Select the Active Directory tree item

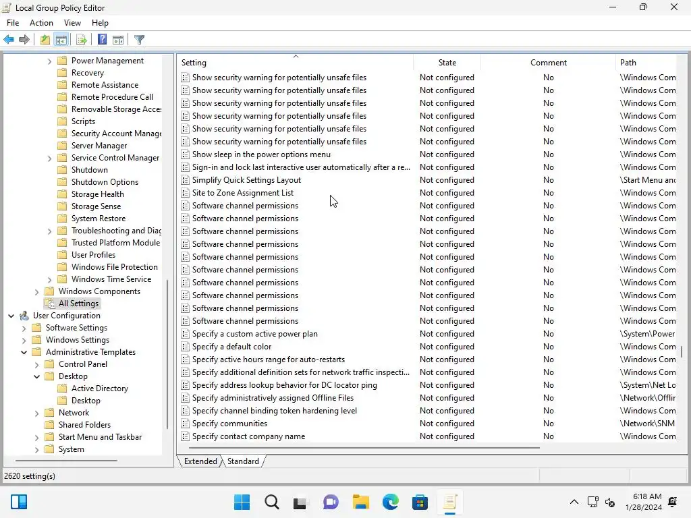(x=100, y=388)
